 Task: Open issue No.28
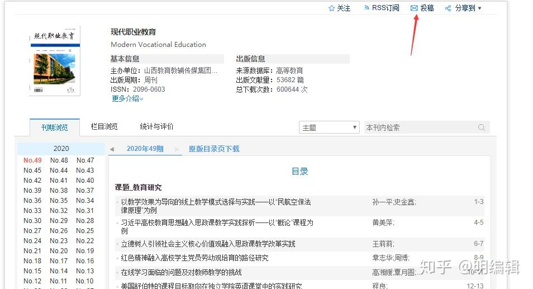click(x=85, y=221)
